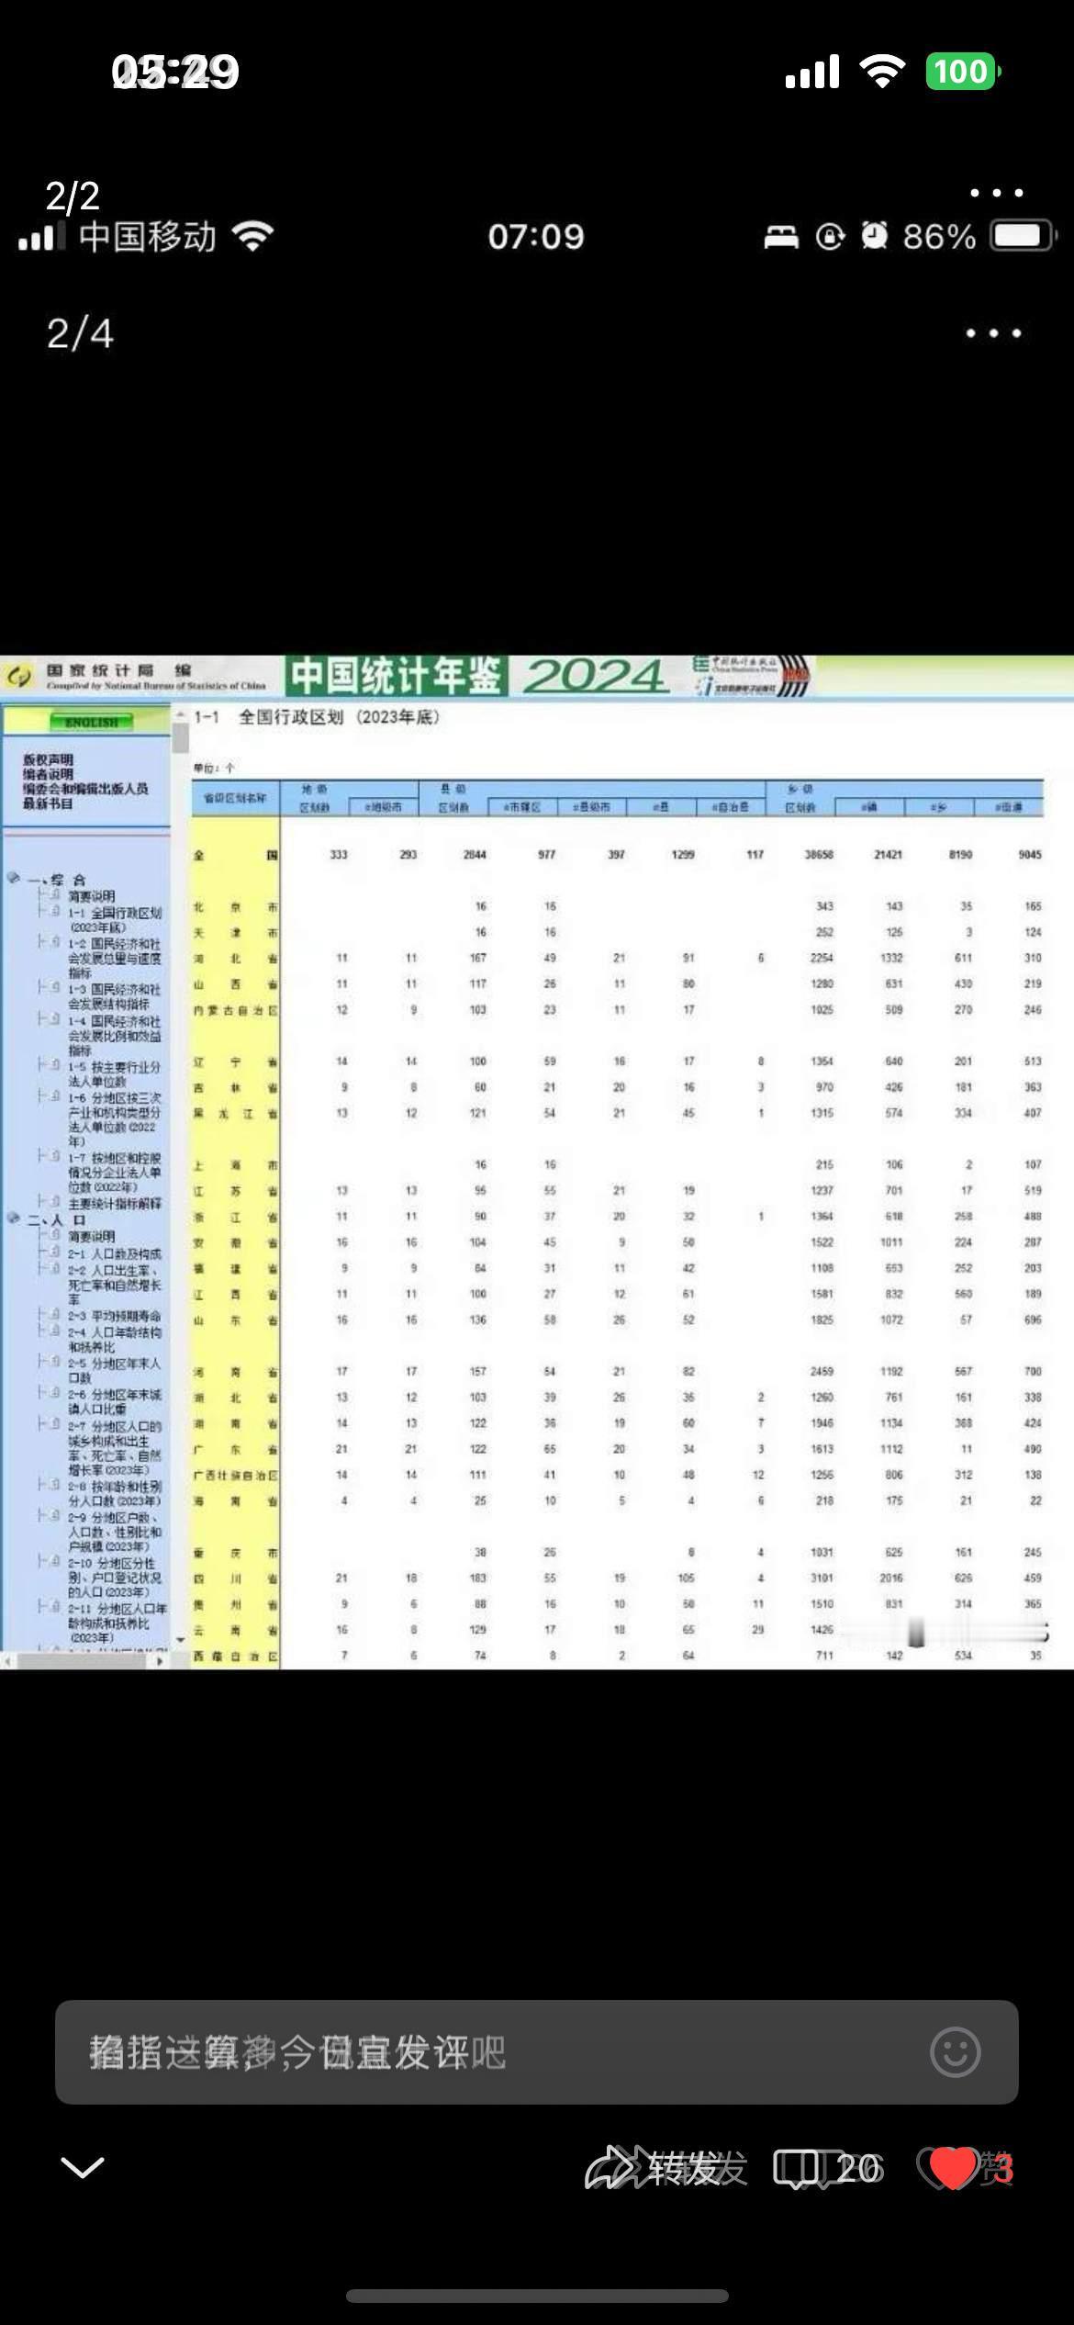Screen dimensions: 1074x2325
Task: Click the national county total 2844
Action: pos(475,854)
